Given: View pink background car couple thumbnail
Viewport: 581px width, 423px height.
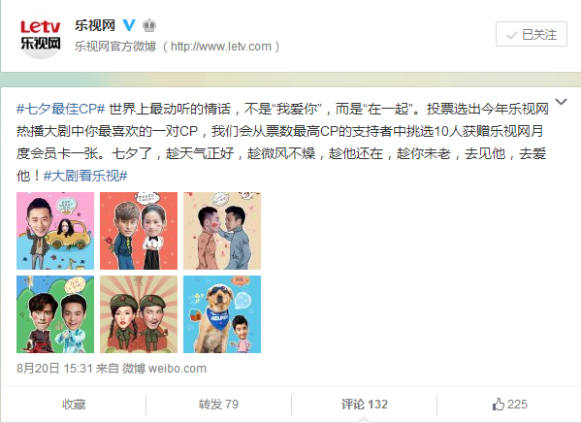Looking at the screenshot, I should tap(55, 231).
